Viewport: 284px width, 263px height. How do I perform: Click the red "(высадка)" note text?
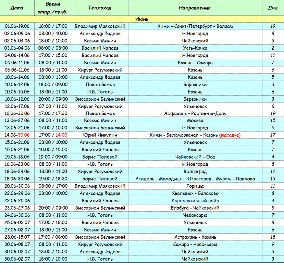tap(230, 135)
